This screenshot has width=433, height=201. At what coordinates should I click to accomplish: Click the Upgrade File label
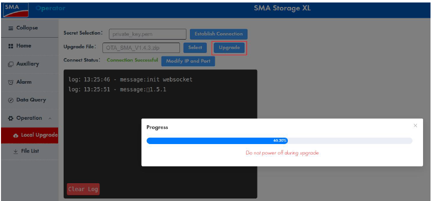(80, 47)
